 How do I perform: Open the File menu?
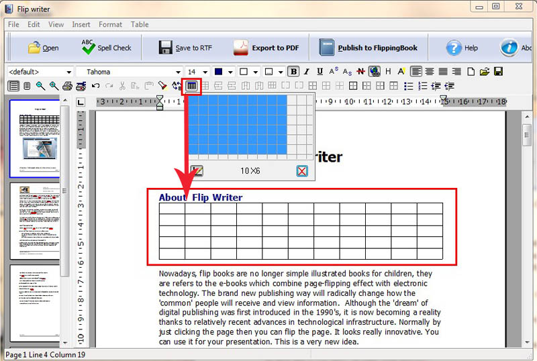coord(13,24)
